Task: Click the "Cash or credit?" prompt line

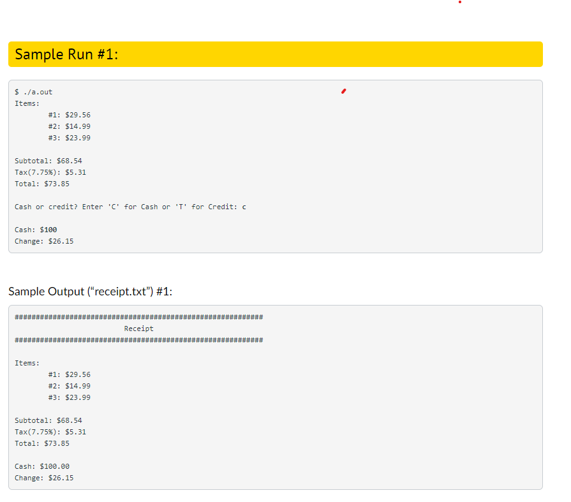Action: pos(130,207)
